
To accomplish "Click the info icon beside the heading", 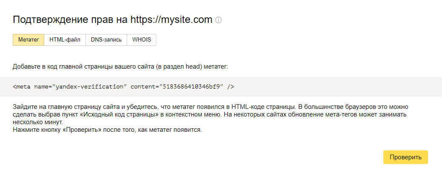I will tap(218, 20).
